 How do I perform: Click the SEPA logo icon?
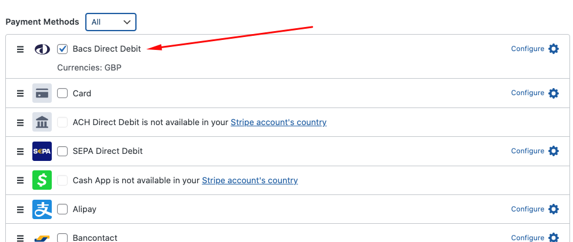[42, 152]
